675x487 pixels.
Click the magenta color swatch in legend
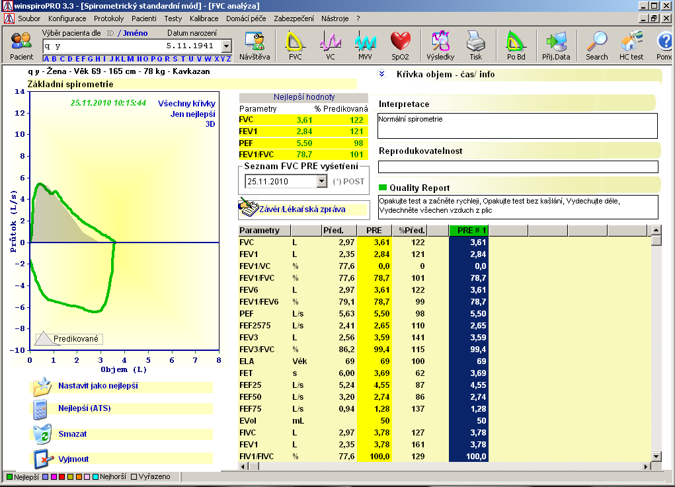pos(54,476)
